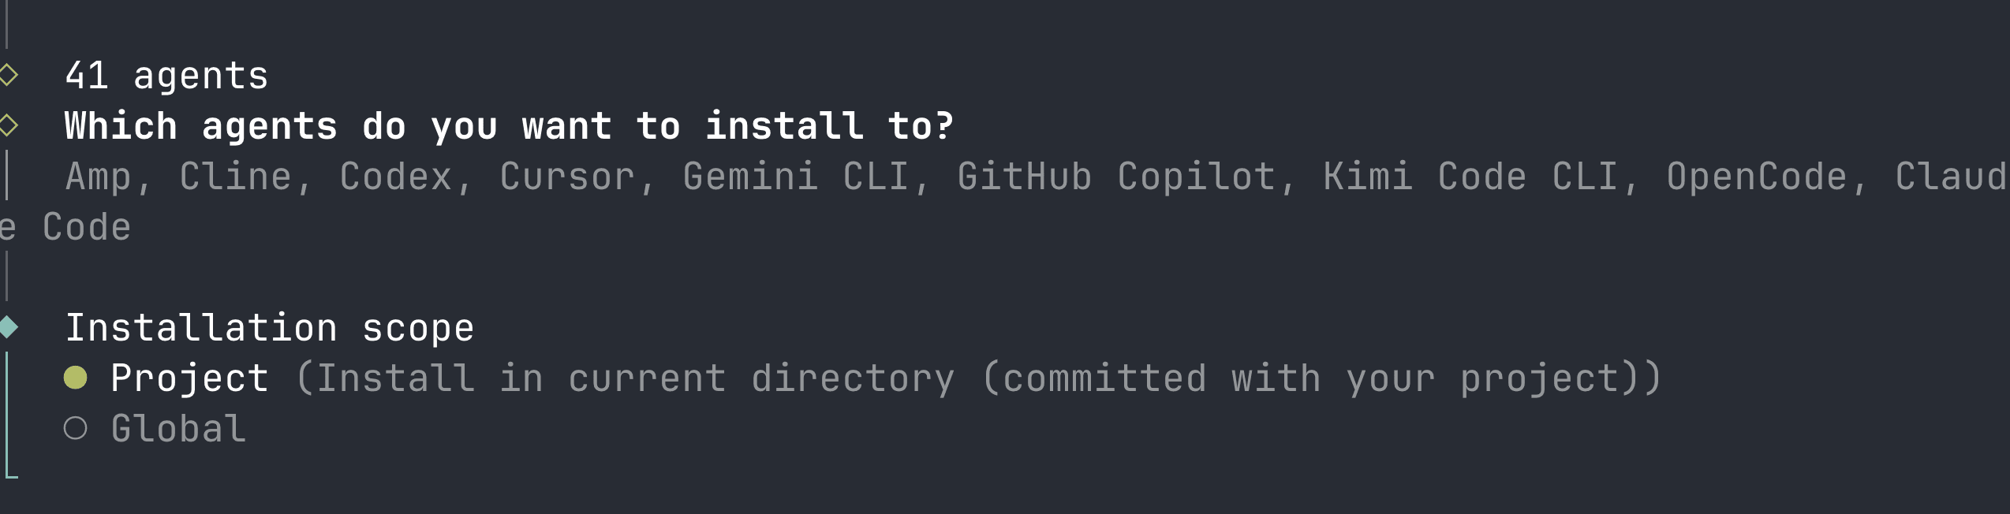Image resolution: width=2010 pixels, height=514 pixels.
Task: Click "OpenCode" in the agents list
Action: [1756, 176]
